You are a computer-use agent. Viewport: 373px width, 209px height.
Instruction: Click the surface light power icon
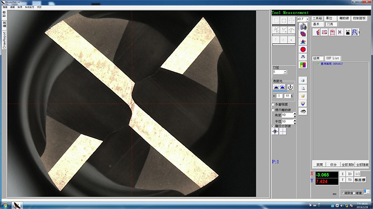(290, 87)
